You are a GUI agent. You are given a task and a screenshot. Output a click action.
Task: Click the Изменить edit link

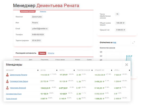click(43, 11)
